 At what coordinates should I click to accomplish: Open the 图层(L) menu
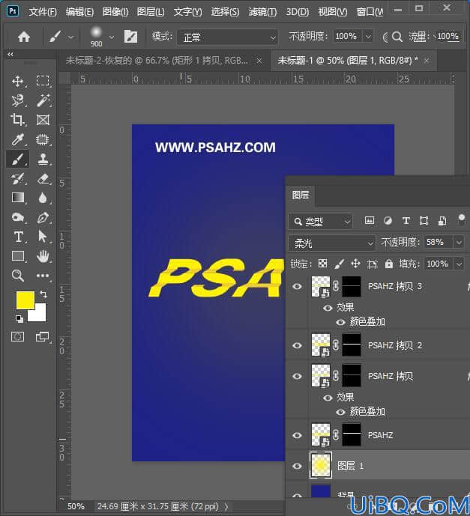coord(151,12)
